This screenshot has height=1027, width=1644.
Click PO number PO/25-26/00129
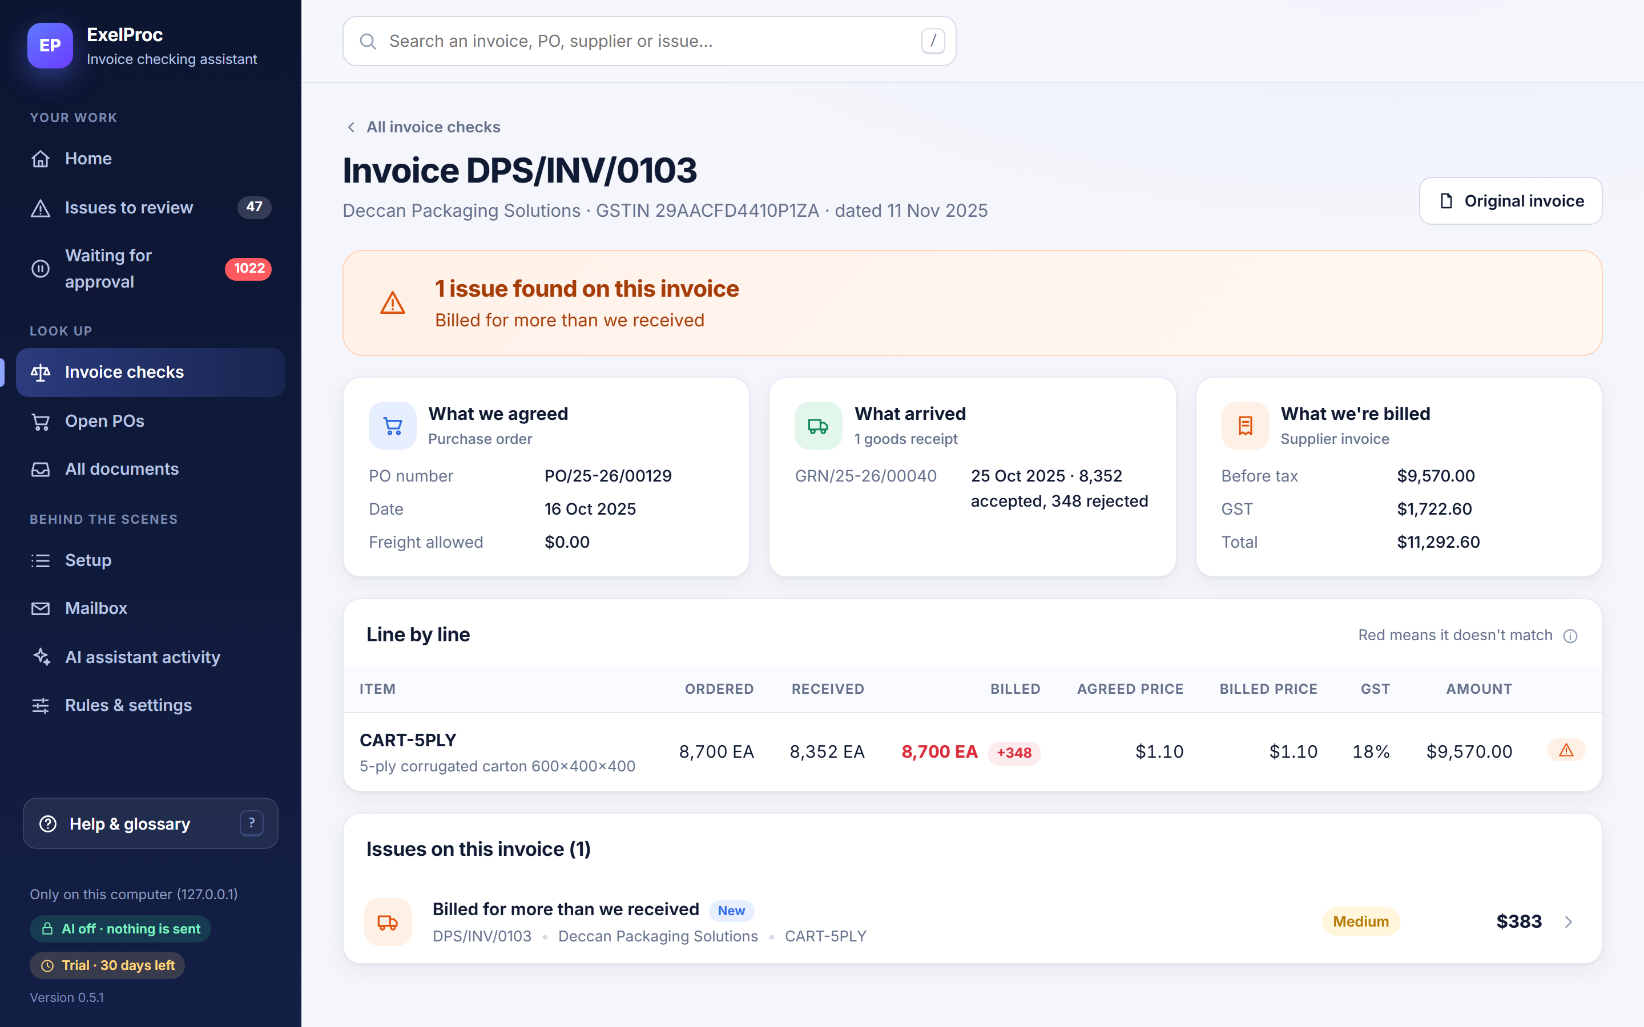[608, 476]
